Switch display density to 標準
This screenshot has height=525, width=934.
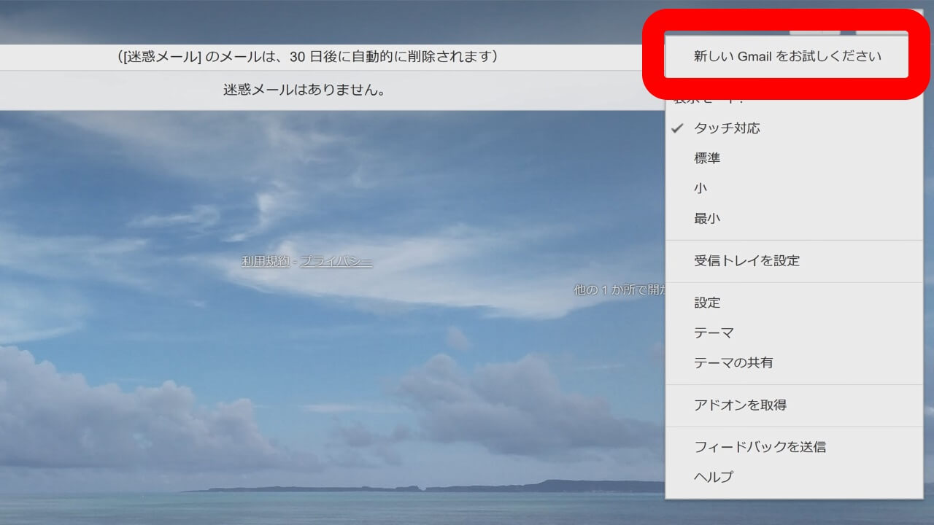click(707, 158)
